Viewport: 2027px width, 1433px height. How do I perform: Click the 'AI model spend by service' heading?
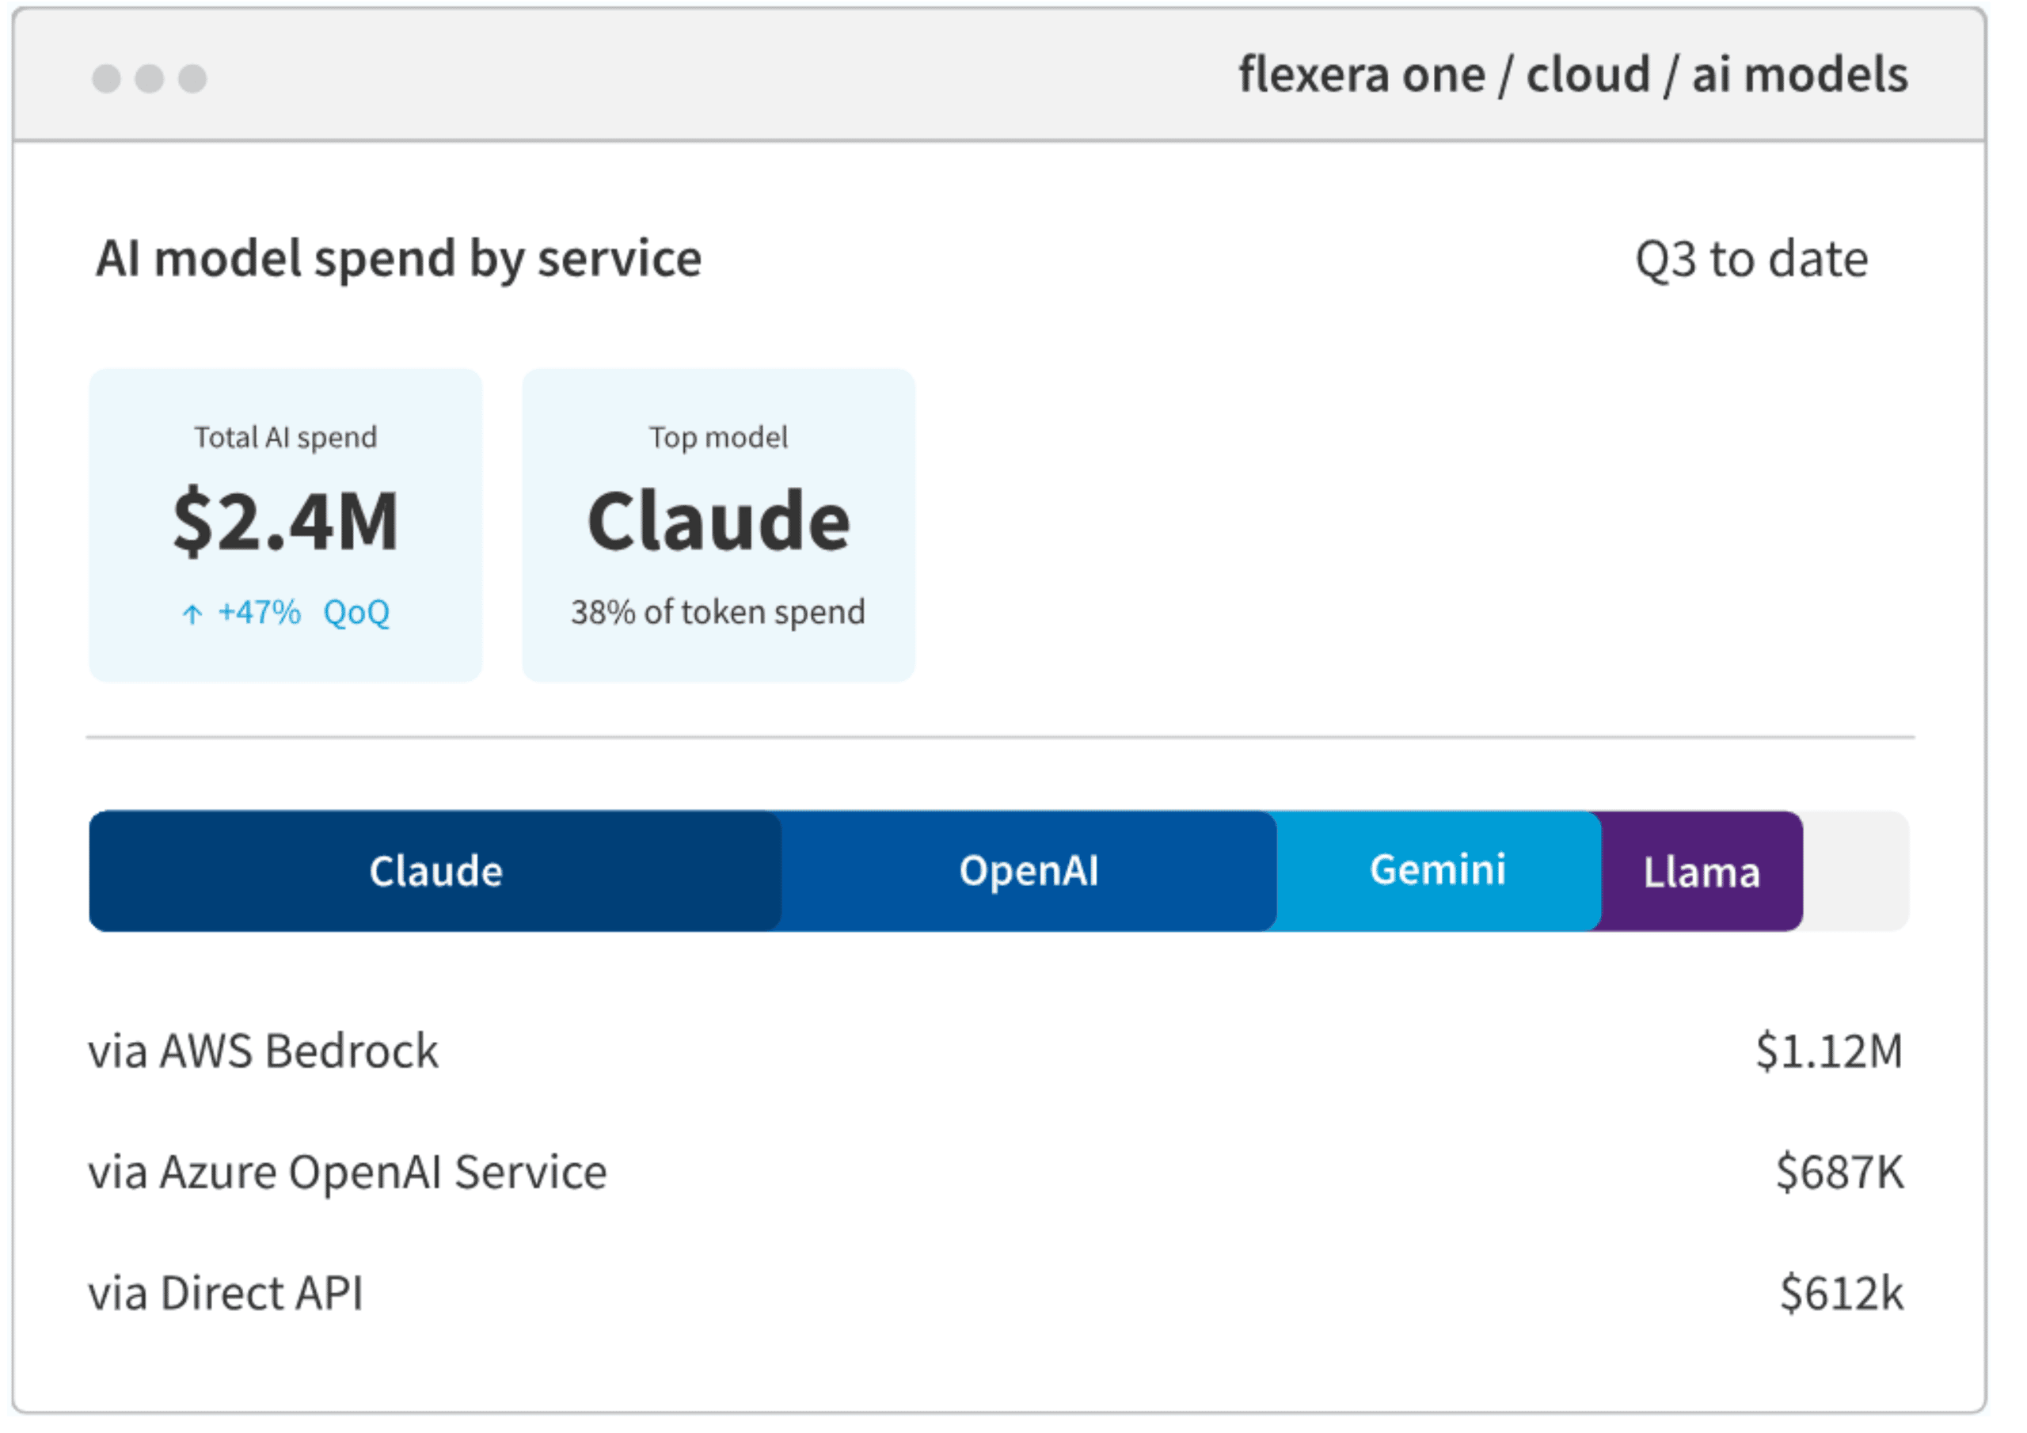[x=399, y=260]
